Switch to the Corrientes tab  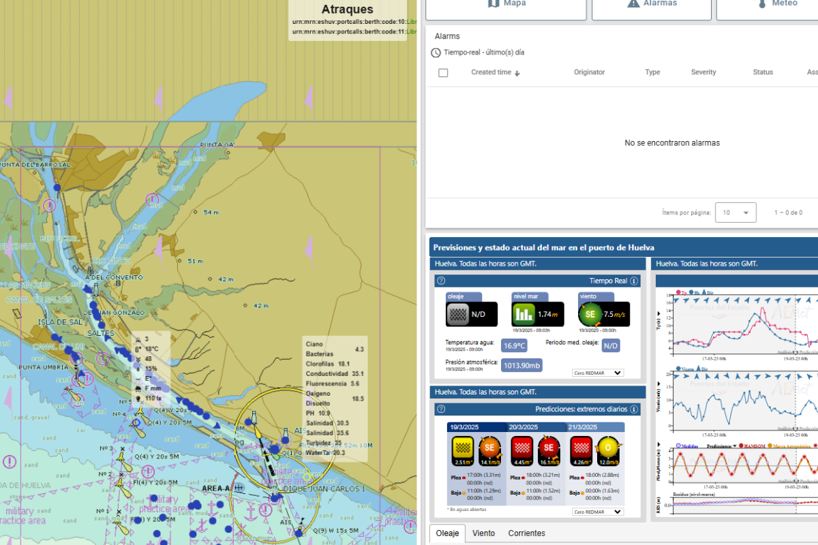[x=527, y=533]
